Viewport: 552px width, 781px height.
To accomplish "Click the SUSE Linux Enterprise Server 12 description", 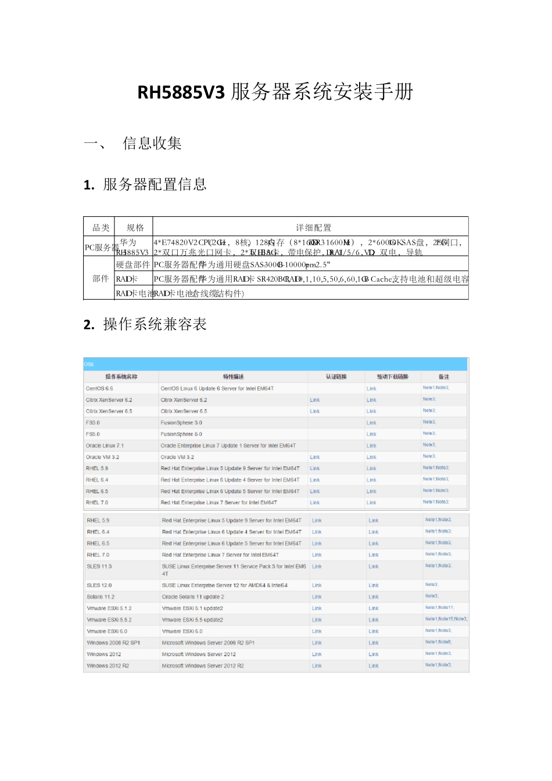I will click(225, 585).
